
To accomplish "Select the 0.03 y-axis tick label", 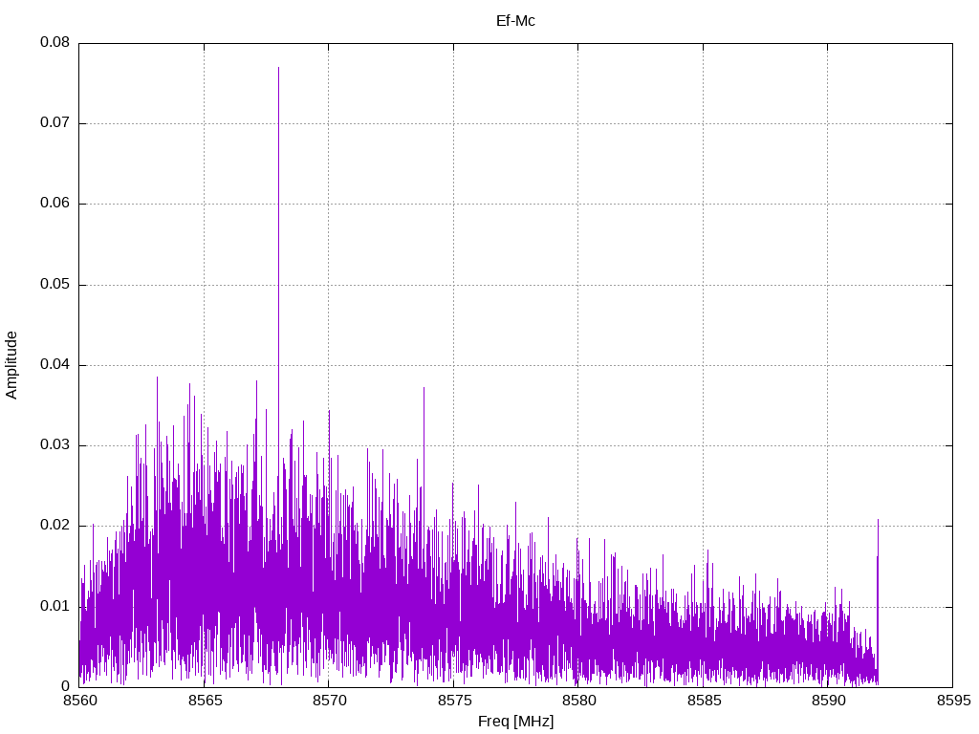I will pyautogui.click(x=54, y=445).
